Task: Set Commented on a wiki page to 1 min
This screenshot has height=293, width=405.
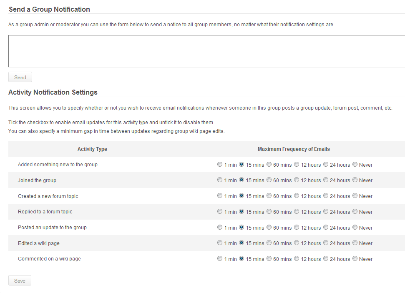Action: coord(220,258)
